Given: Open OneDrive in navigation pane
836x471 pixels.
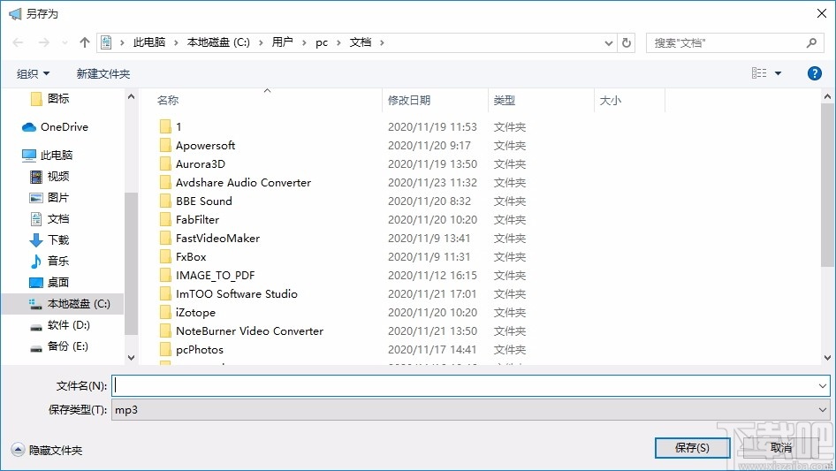Looking at the screenshot, I should pyautogui.click(x=55, y=127).
